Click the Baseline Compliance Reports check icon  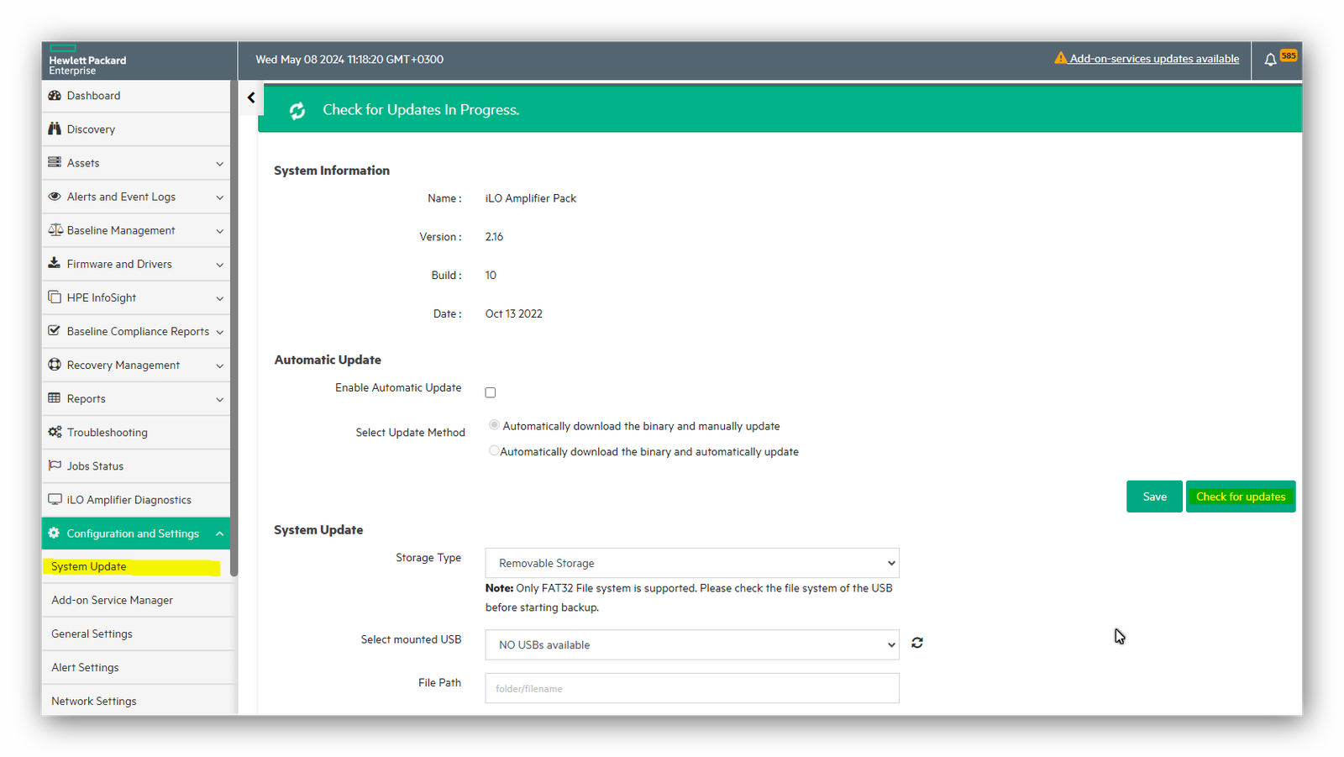point(55,330)
